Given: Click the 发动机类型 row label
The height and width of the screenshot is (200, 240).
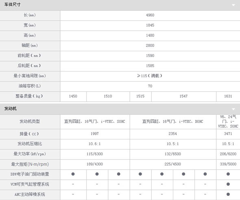Looking at the screenshot, I should pos(30,122).
